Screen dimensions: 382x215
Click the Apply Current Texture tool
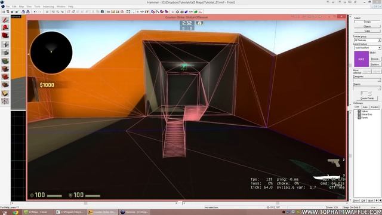coord(5,69)
